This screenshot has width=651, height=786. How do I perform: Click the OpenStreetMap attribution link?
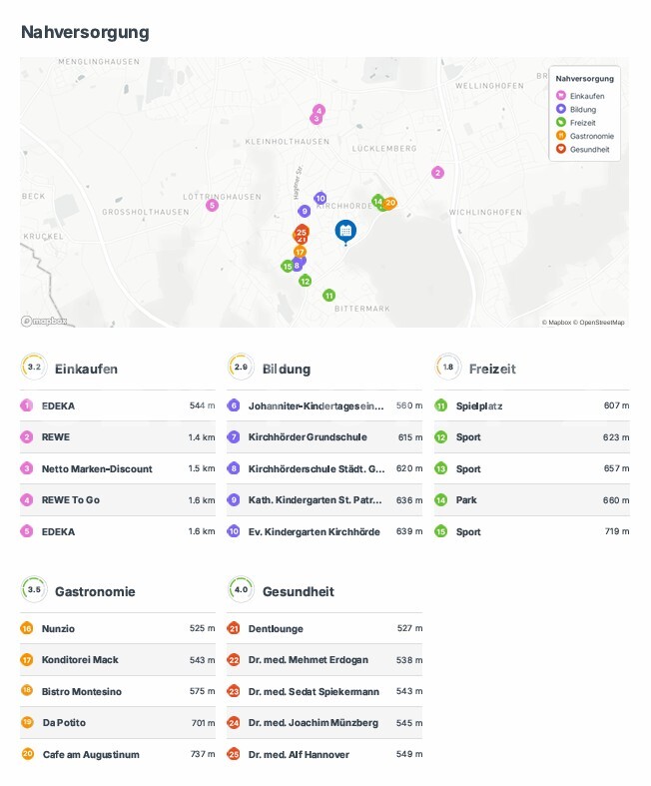600,323
